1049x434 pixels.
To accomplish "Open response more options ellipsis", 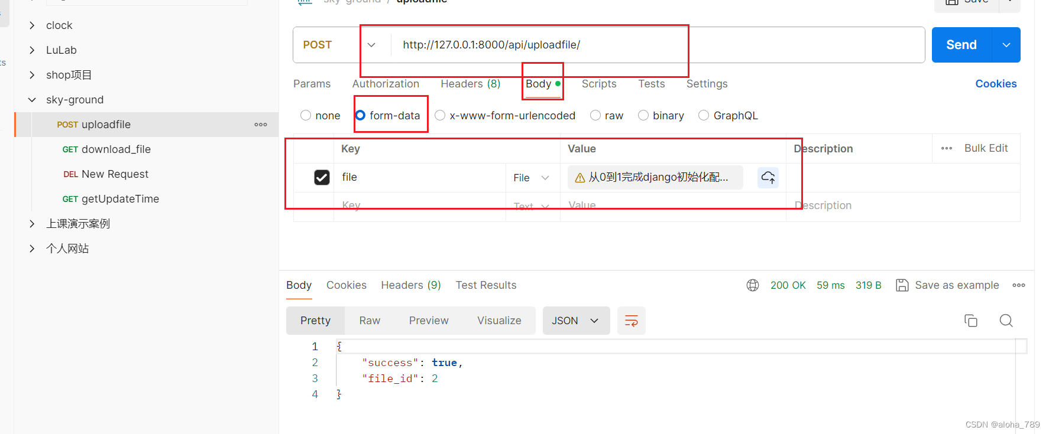I will [x=1018, y=285].
